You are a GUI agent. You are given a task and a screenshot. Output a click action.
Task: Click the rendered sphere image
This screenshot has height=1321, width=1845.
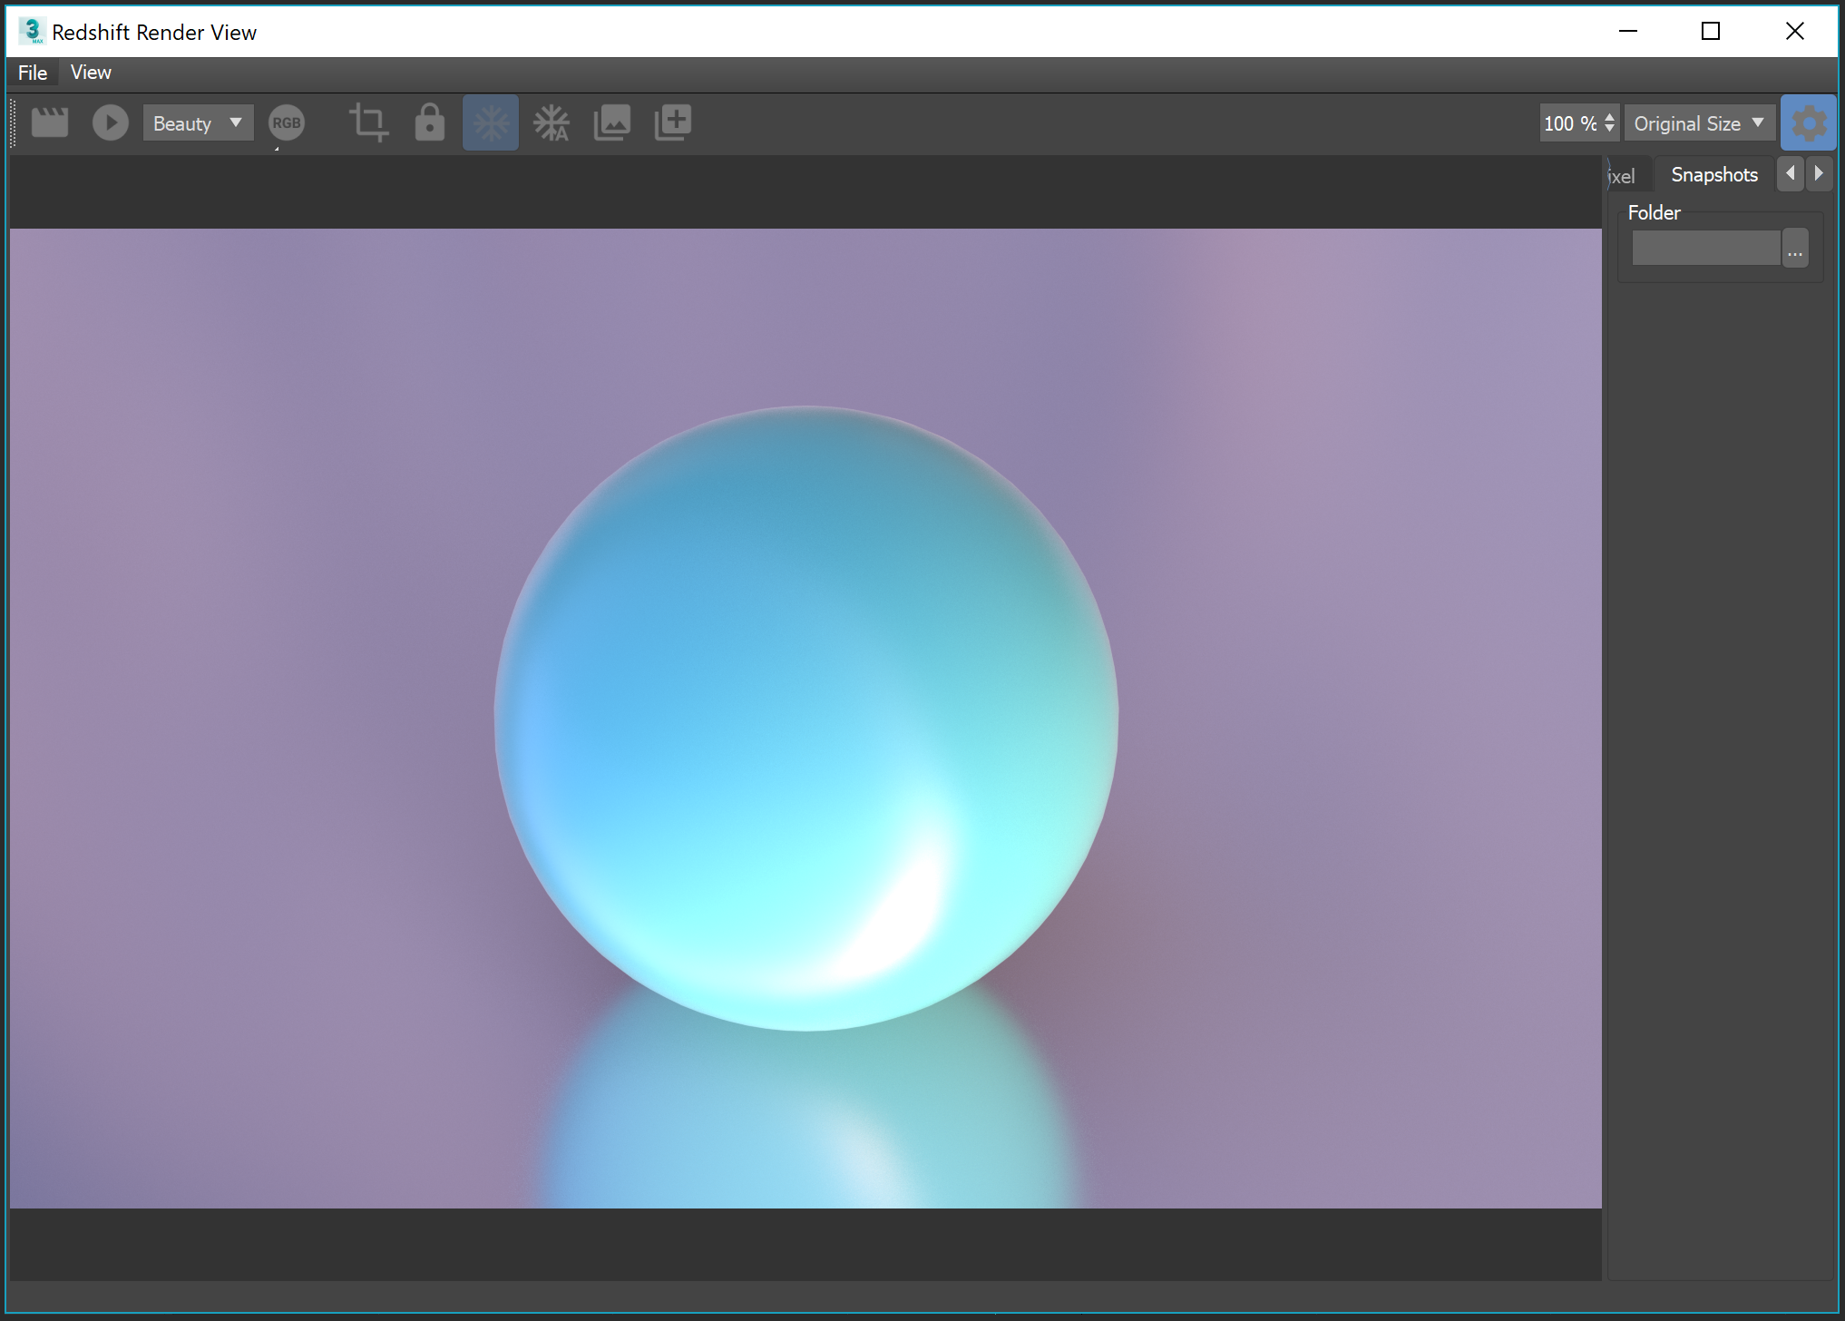[x=805, y=718]
